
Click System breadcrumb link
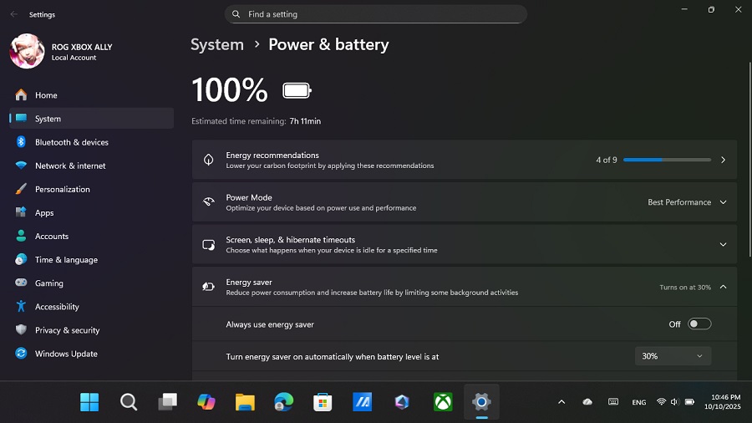click(x=217, y=44)
